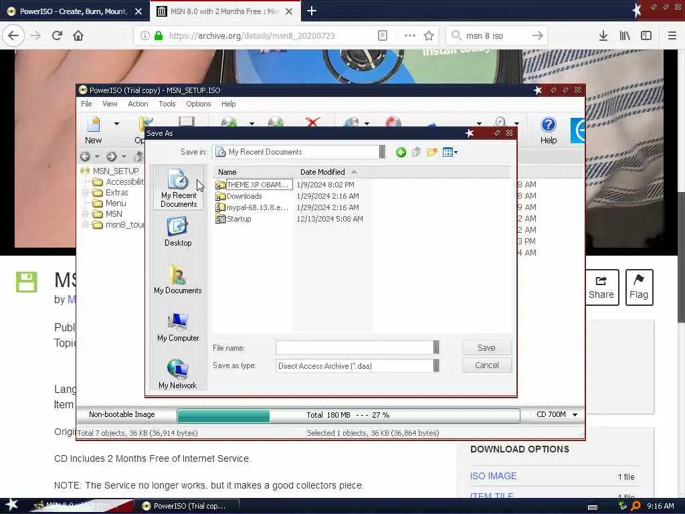Select the Downloads folder entry

click(239, 196)
